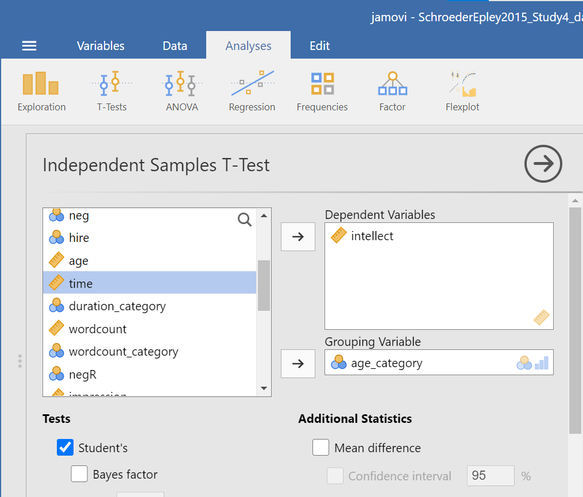This screenshot has width=583, height=497.
Task: Open the T-Tests analysis menu
Action: [111, 92]
